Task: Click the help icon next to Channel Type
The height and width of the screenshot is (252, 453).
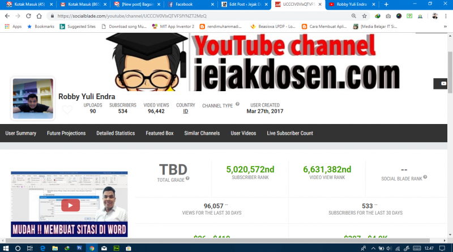Action: point(237,104)
